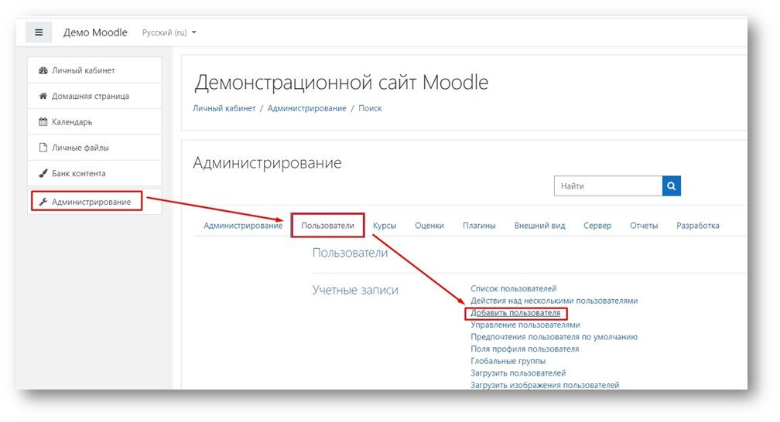Click the calendar icon beside Календарь
This screenshot has width=780, height=422.
point(43,122)
